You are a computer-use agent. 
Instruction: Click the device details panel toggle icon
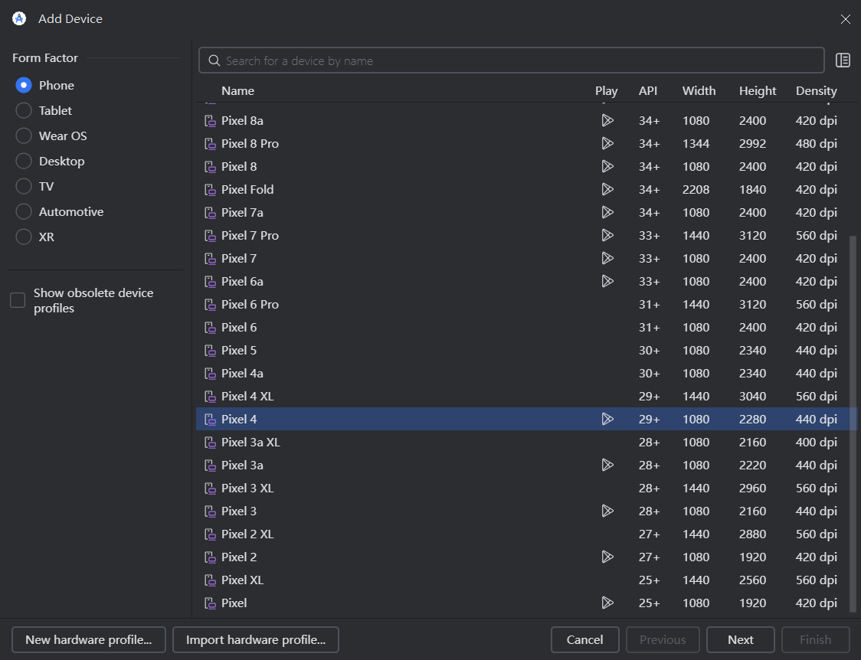pyautogui.click(x=843, y=60)
